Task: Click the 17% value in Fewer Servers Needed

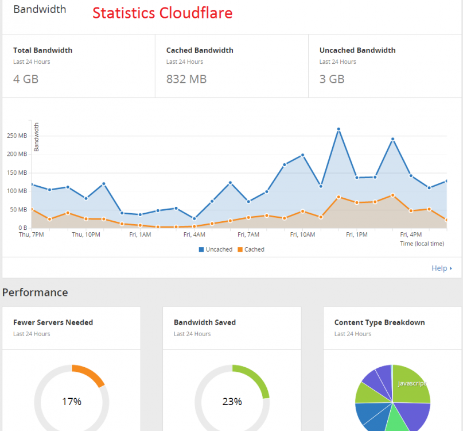Action: click(72, 401)
